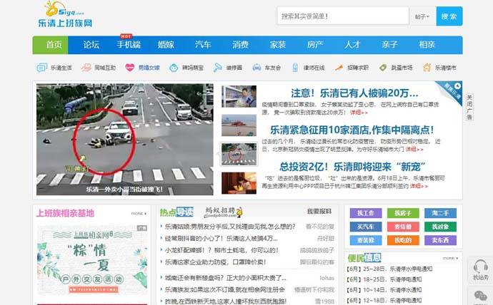Select the traffic accident thumbnail in the slider list
Viewport: 493px width, 305px height.
[239, 154]
